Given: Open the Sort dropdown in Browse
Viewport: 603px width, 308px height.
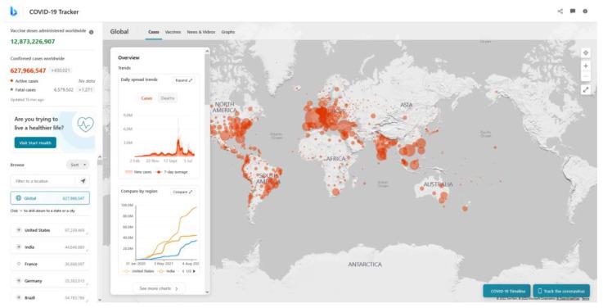Looking at the screenshot, I should (x=78, y=165).
